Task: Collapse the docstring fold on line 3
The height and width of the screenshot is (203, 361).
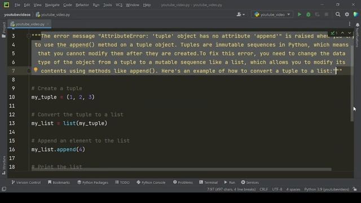Action: (29, 36)
